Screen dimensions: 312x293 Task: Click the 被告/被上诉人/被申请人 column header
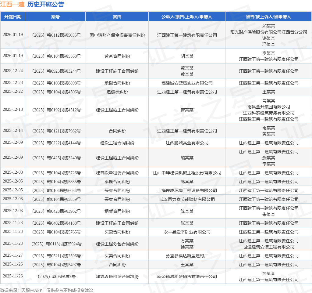[x=268, y=17]
